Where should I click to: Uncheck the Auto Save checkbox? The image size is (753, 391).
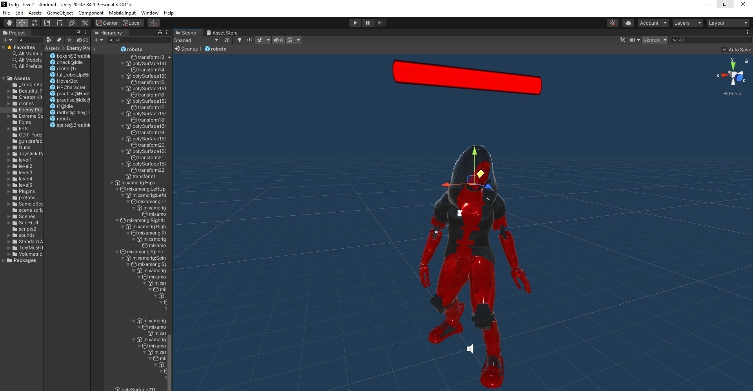[725, 49]
